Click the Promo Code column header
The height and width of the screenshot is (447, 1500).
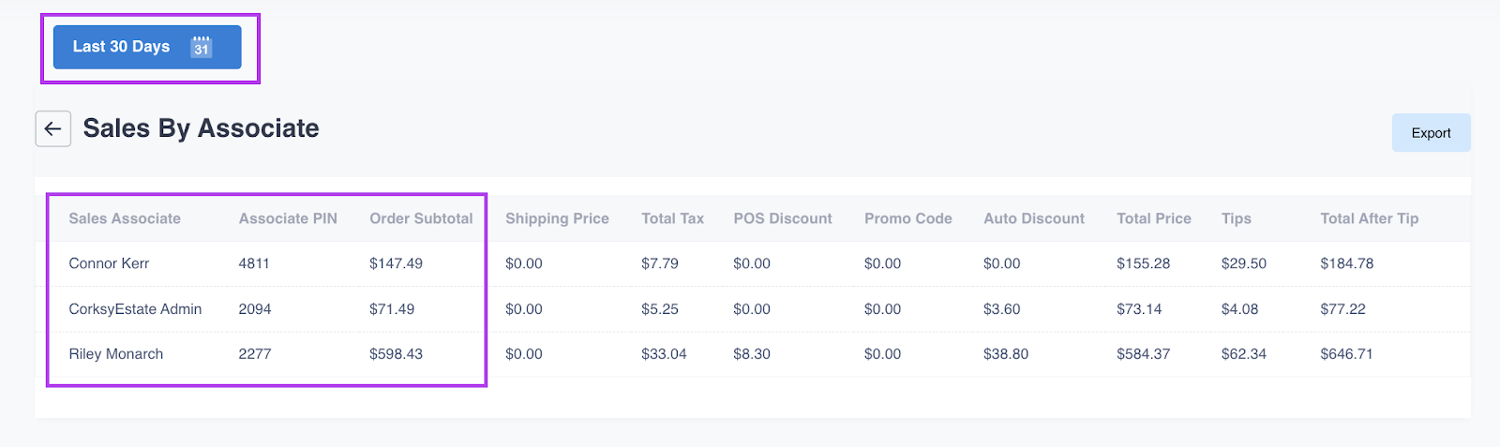[x=907, y=218]
